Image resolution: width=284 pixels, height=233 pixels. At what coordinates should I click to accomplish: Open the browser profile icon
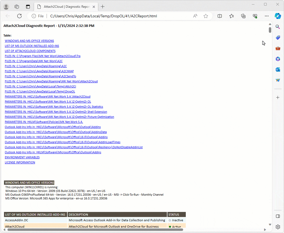[6, 7]
